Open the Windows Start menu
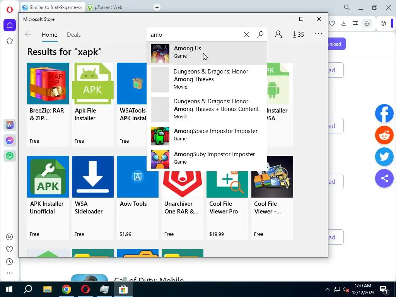This screenshot has height=297, width=396. tap(9, 289)
